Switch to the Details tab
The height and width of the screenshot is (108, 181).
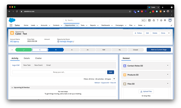27,58
